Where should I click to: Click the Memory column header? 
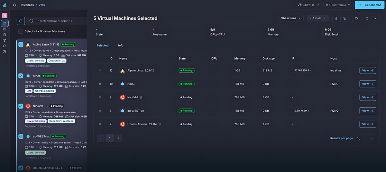coord(240,59)
